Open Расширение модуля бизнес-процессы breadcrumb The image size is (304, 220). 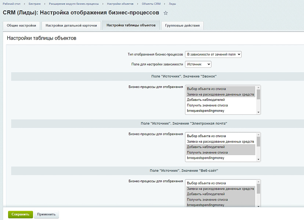coord(74,3)
